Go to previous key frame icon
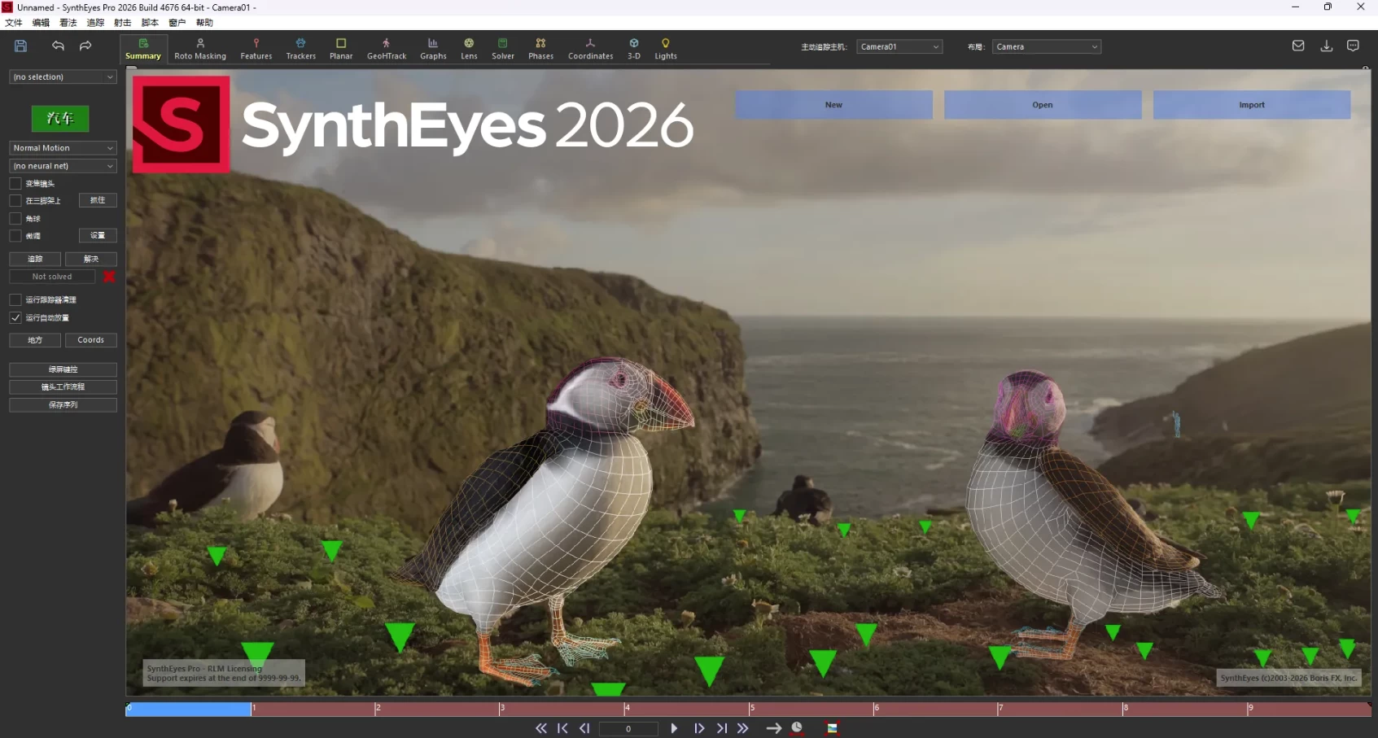This screenshot has height=738, width=1378. [x=562, y=728]
